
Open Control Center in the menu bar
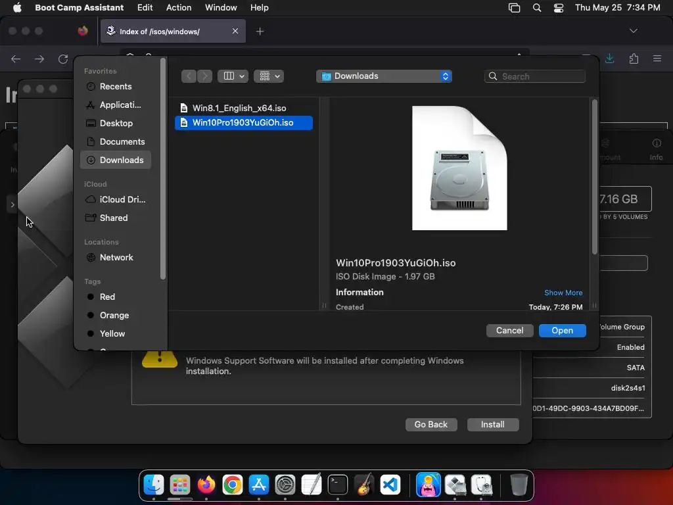pos(559,8)
